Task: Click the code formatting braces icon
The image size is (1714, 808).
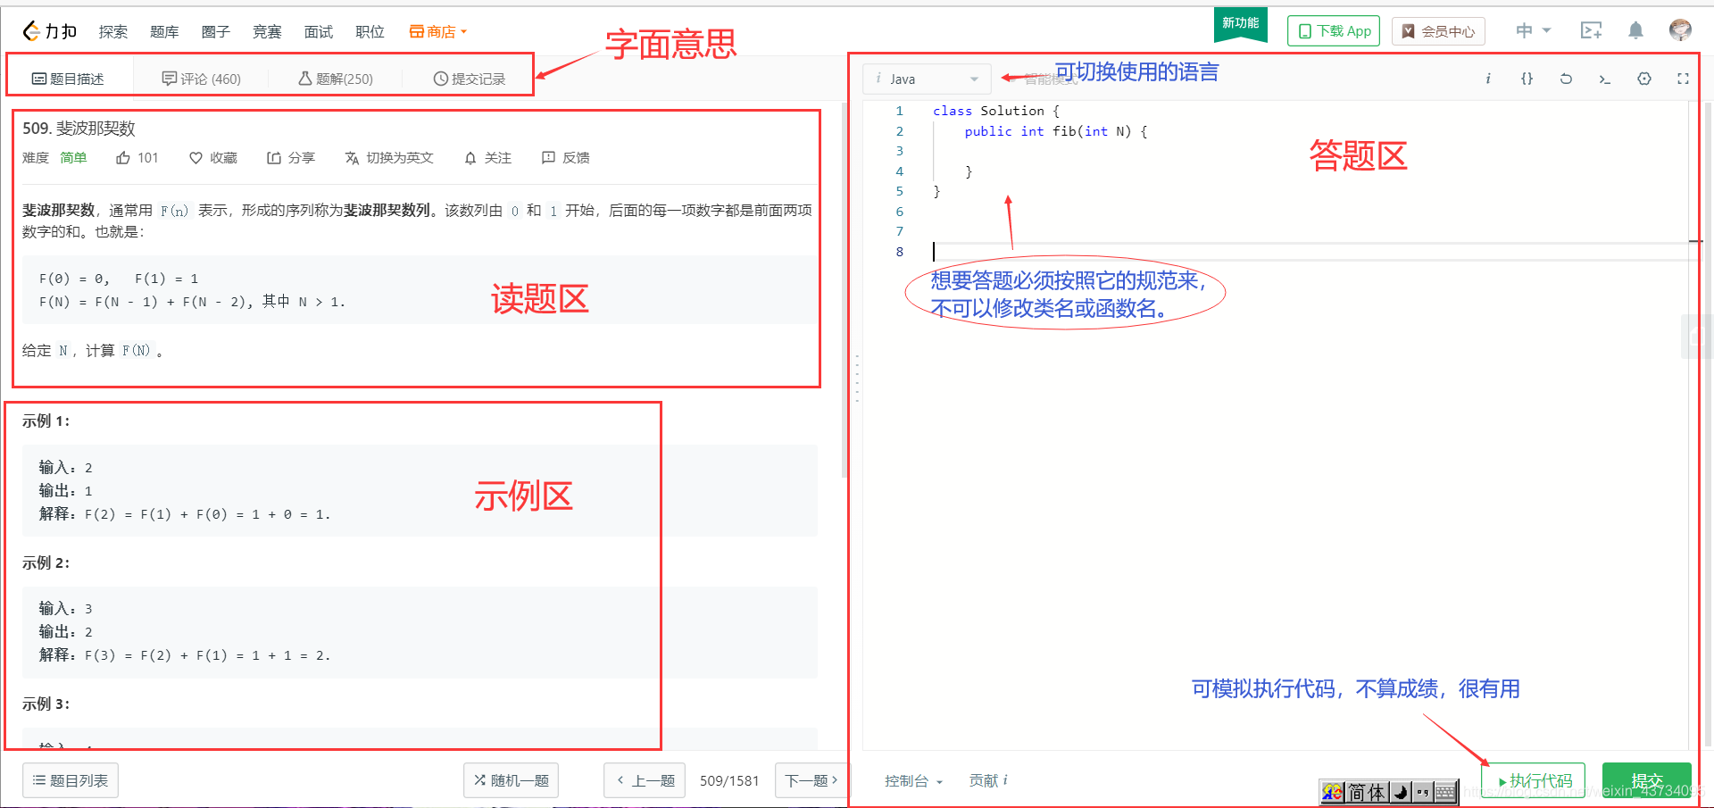Action: tap(1527, 79)
